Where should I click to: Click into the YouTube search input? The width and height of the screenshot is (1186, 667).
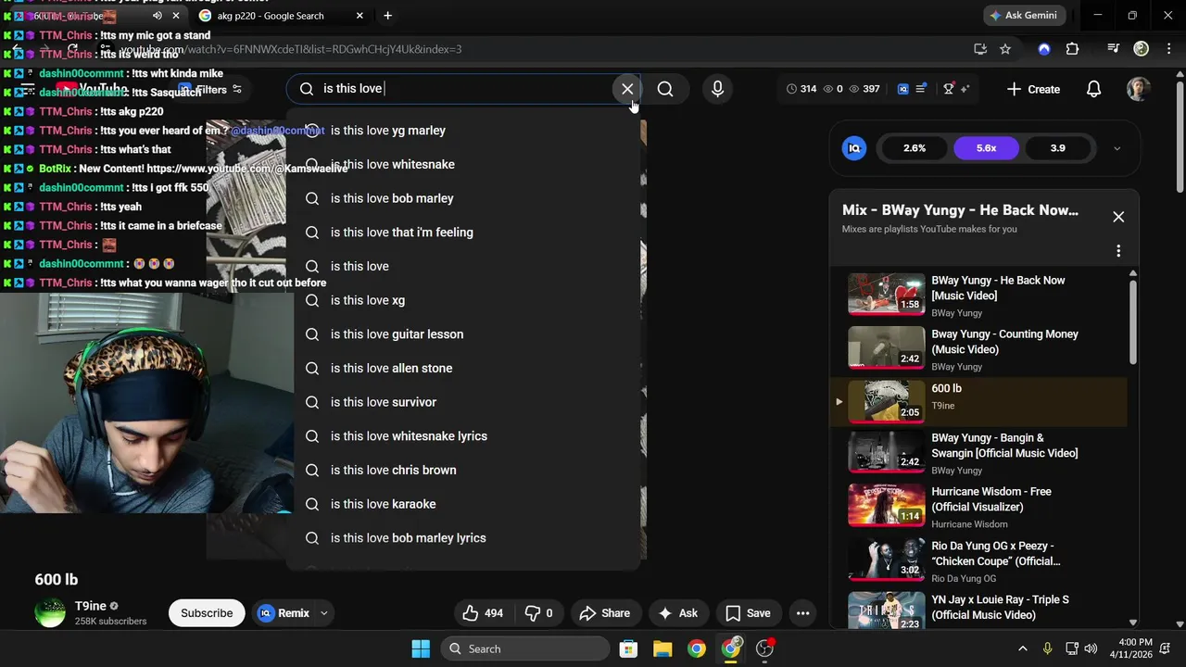463,89
